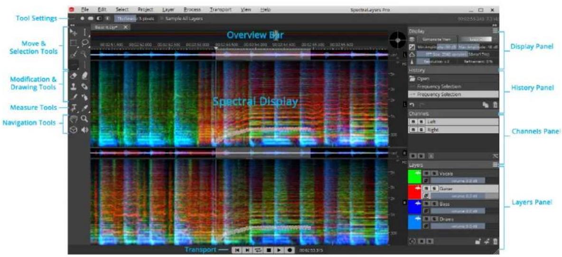Jump to start using rewind transport button
The width and height of the screenshot is (562, 257).
pos(236,250)
